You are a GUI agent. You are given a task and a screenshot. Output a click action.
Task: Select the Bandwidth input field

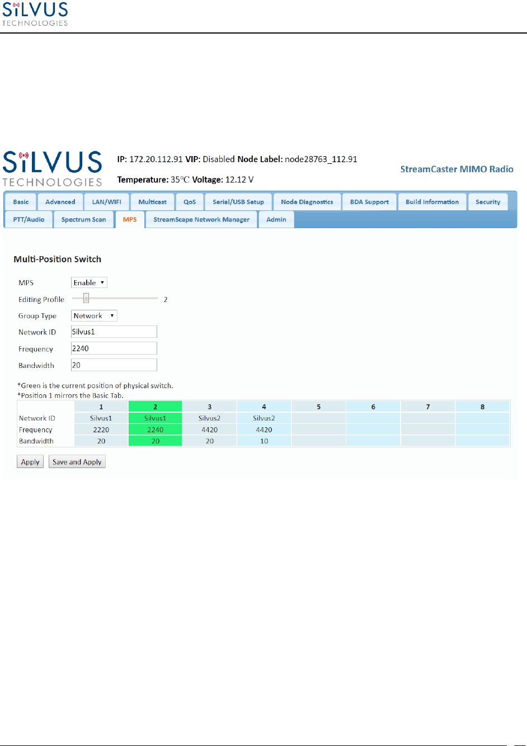[x=114, y=365]
